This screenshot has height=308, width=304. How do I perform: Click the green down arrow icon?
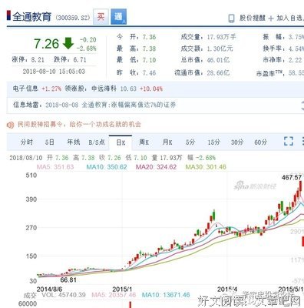(68, 43)
